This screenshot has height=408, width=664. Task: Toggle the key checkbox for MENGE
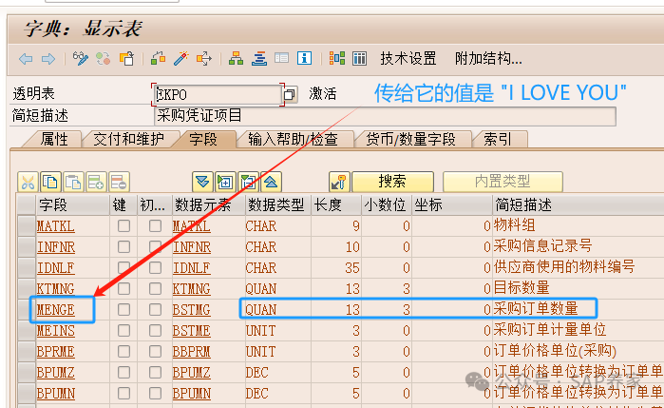pyautogui.click(x=123, y=310)
